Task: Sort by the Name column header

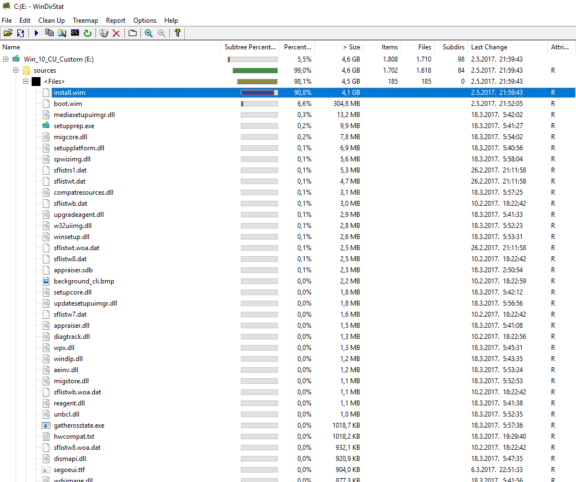Action: click(110, 47)
